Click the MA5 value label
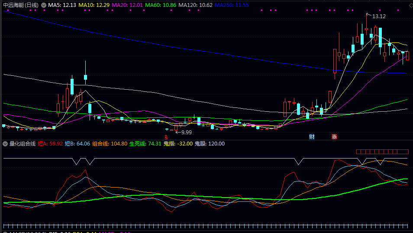Screen dimensions: 413x233 (62, 5)
